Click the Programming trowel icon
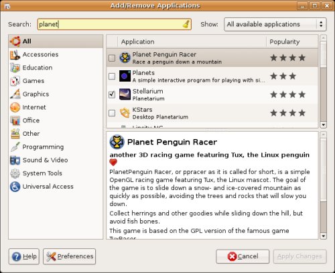 tap(15, 147)
